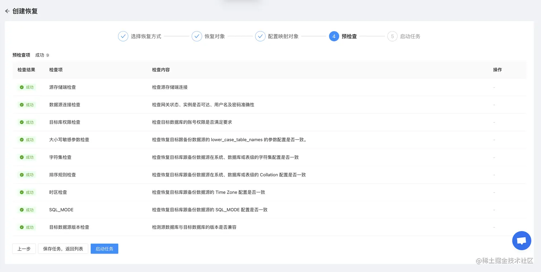This screenshot has height=272, width=541.
Task: Click the 成功 badge beside 时区检查
Action: point(26,192)
